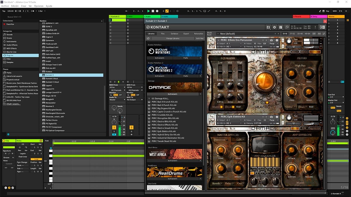Open Audio To Master dropdown
The height and width of the screenshot is (197, 351).
pos(117,100)
